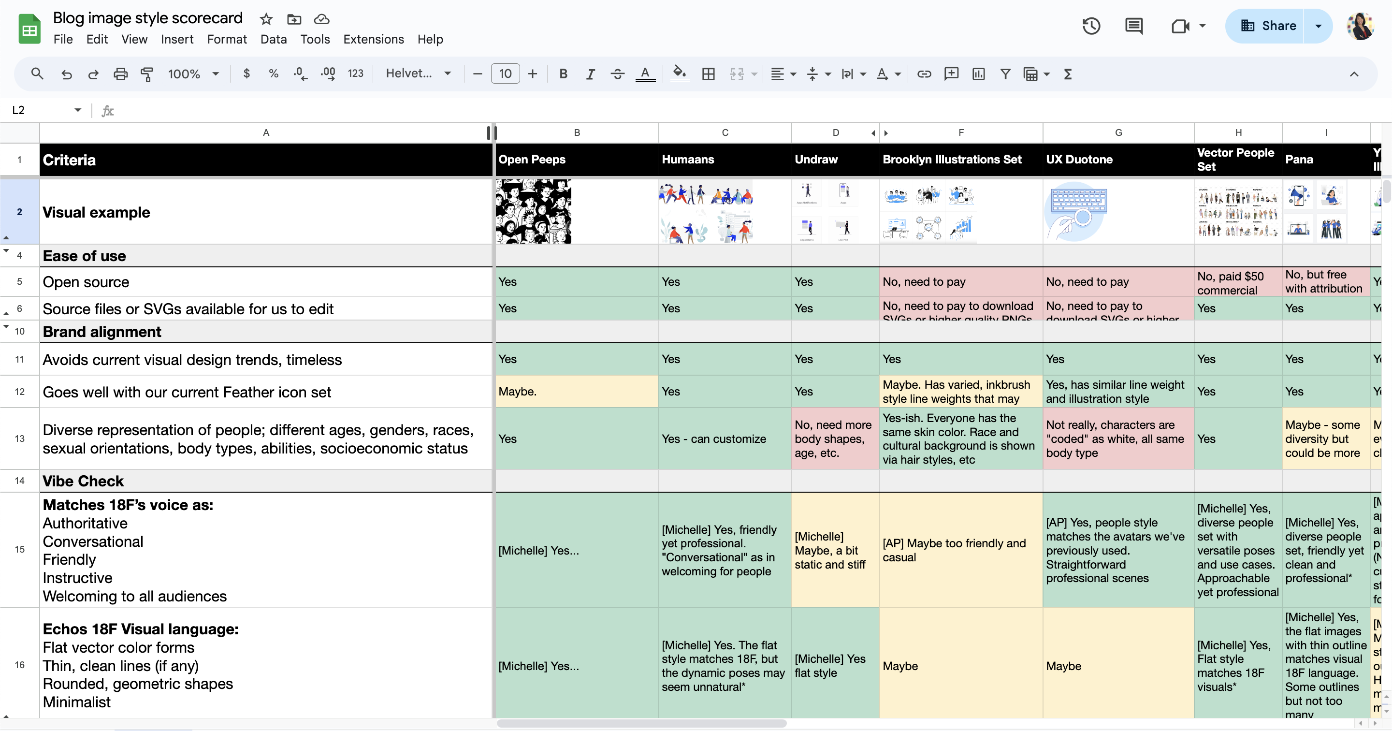Image resolution: width=1392 pixels, height=731 pixels.
Task: Format as percent
Action: [x=274, y=73]
